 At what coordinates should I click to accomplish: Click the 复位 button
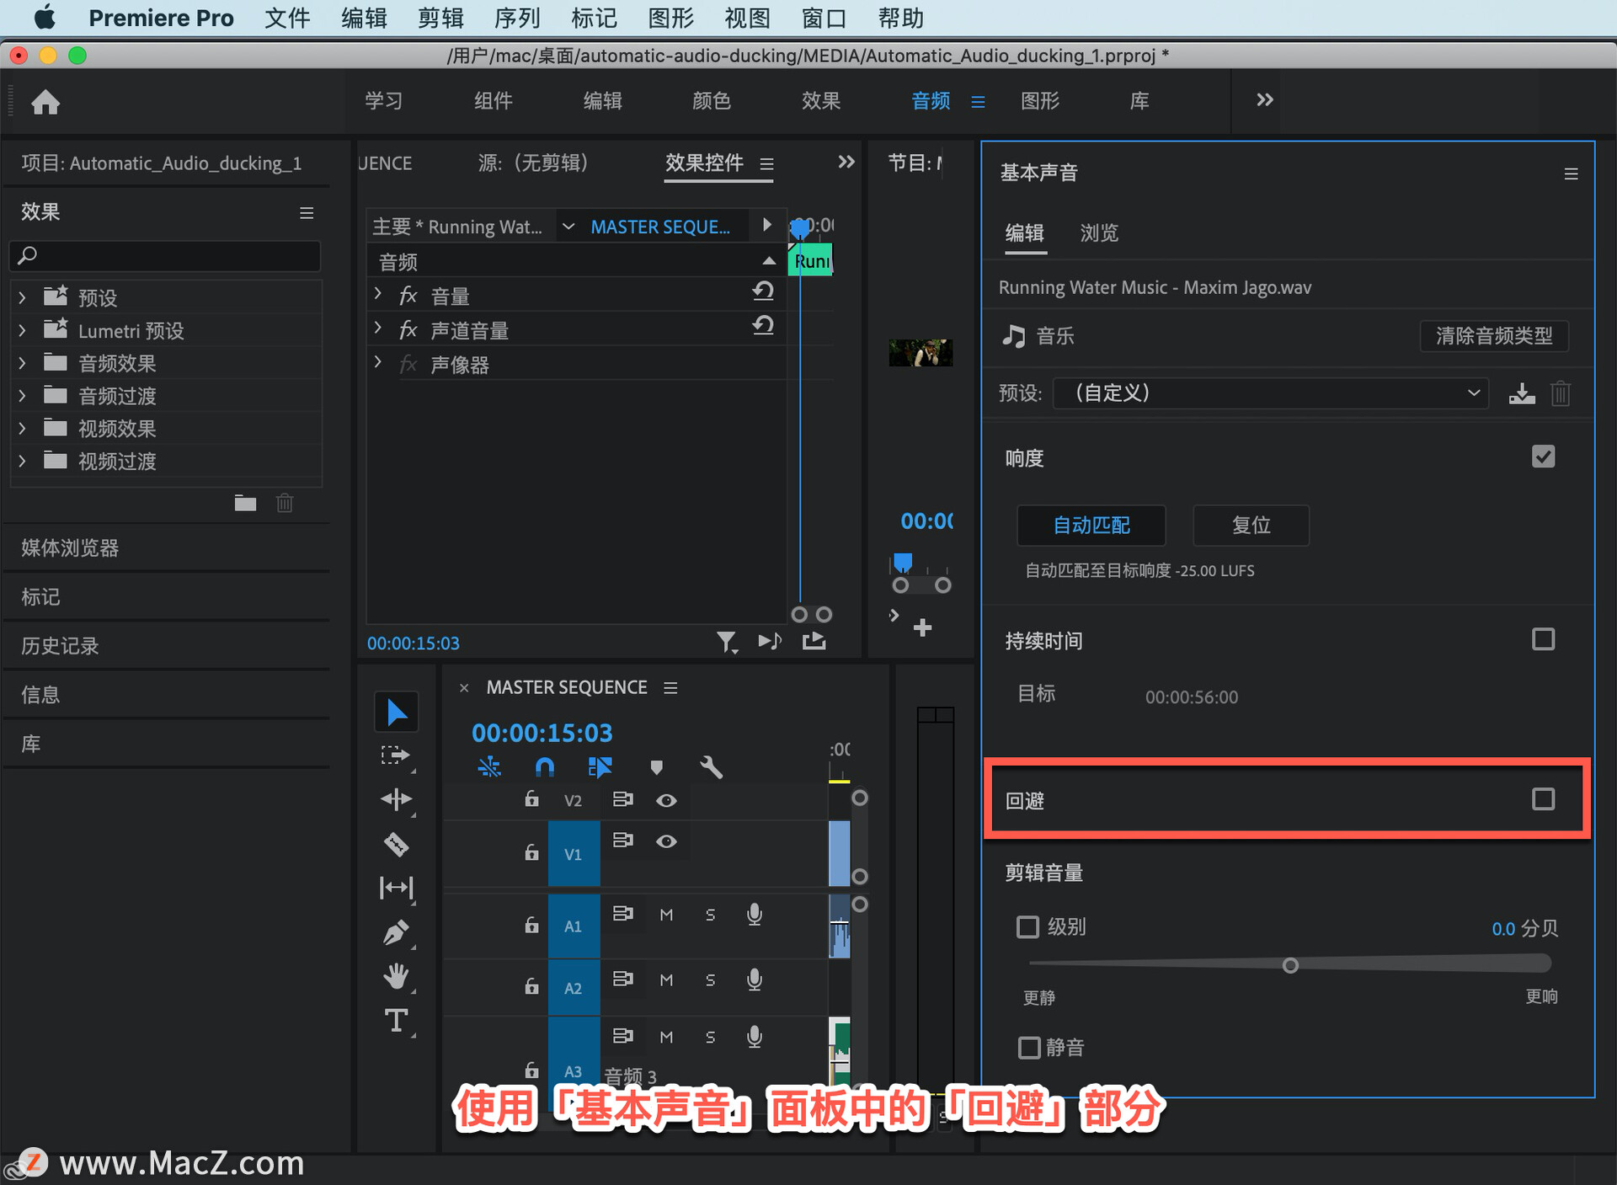tap(1251, 526)
